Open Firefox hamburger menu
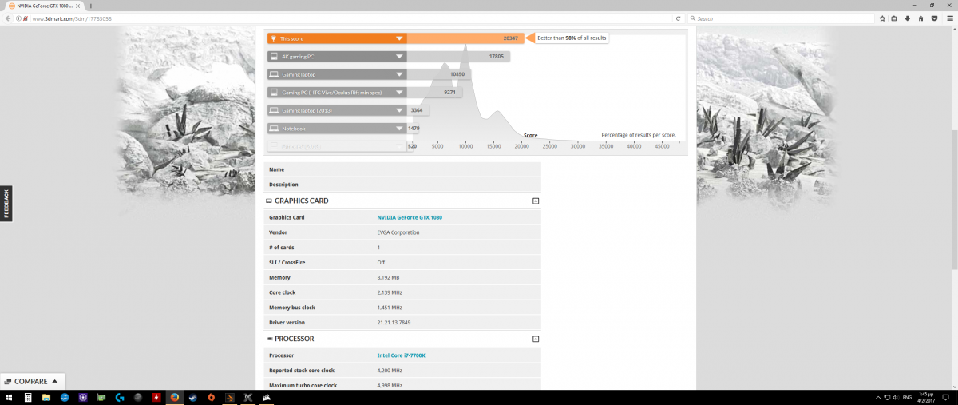This screenshot has height=405, width=958. tap(948, 18)
